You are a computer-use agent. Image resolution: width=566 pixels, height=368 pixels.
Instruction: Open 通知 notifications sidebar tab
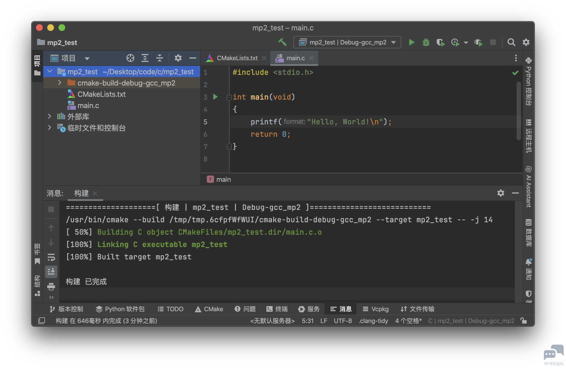(529, 269)
